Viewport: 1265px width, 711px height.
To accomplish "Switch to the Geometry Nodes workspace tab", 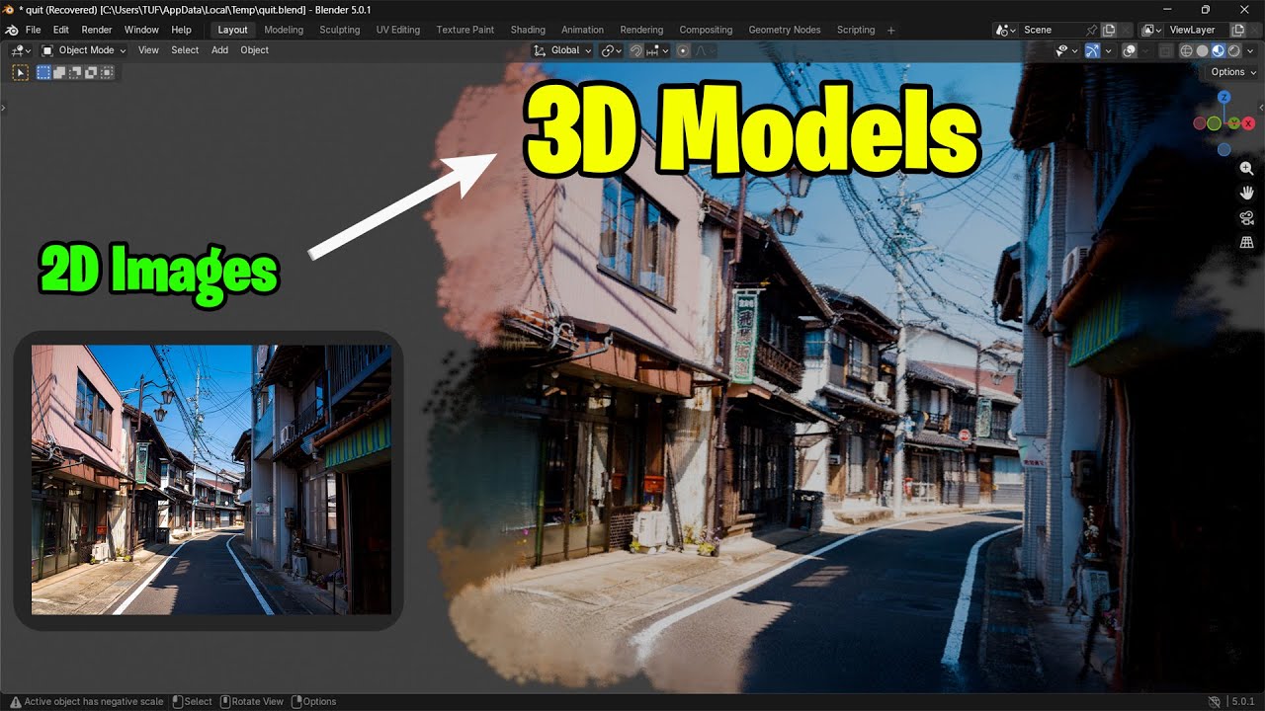I will pyautogui.click(x=784, y=30).
